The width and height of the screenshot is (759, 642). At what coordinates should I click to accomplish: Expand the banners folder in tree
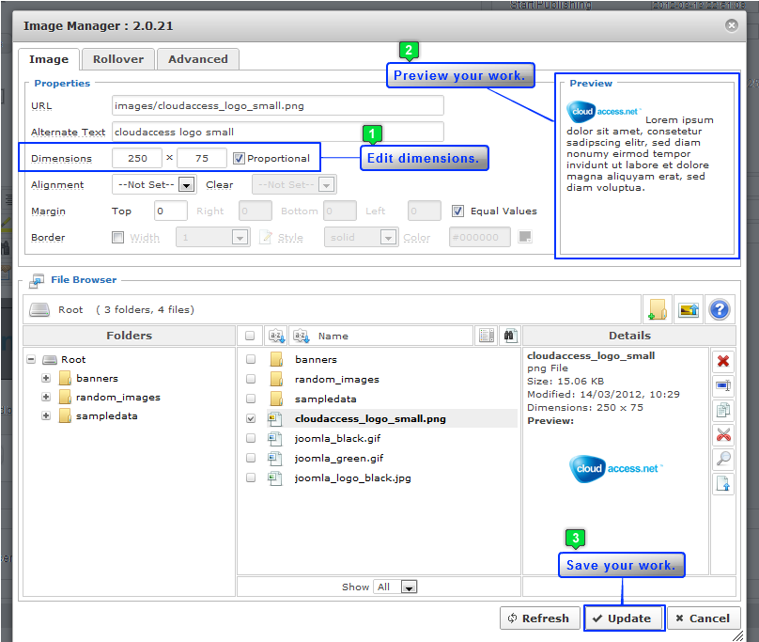(x=46, y=379)
